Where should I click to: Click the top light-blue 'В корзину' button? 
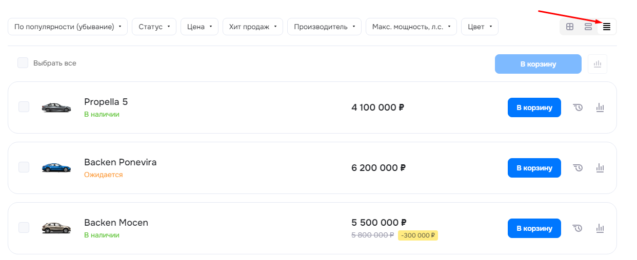538,64
